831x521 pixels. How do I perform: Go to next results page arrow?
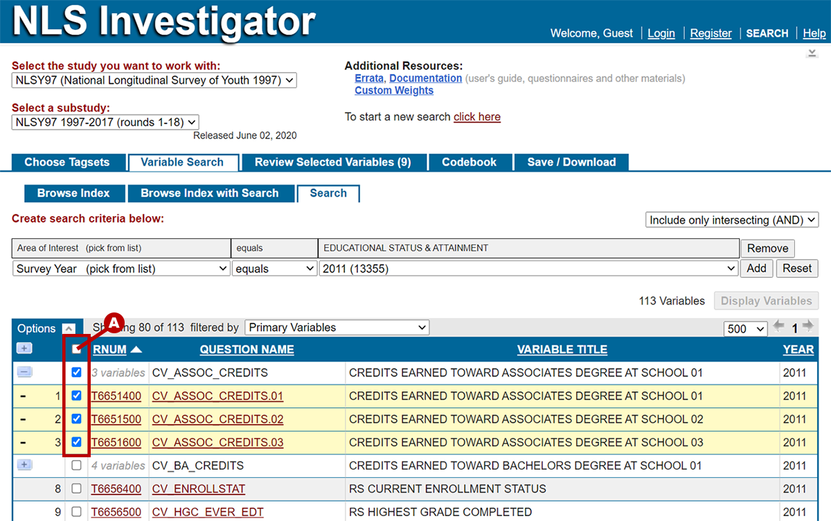coord(807,326)
